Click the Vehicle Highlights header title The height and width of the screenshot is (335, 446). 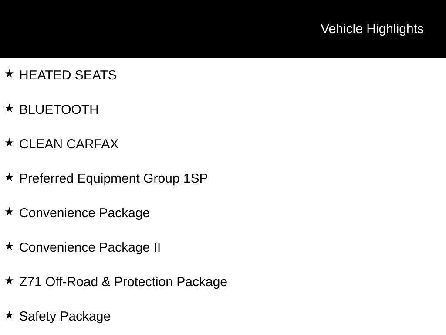pyautogui.click(x=372, y=29)
